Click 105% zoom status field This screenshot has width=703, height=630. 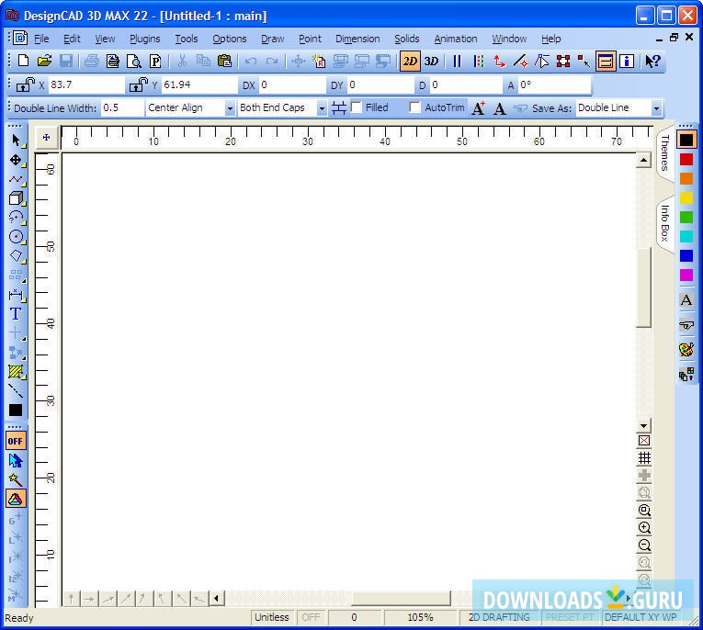coord(420,617)
